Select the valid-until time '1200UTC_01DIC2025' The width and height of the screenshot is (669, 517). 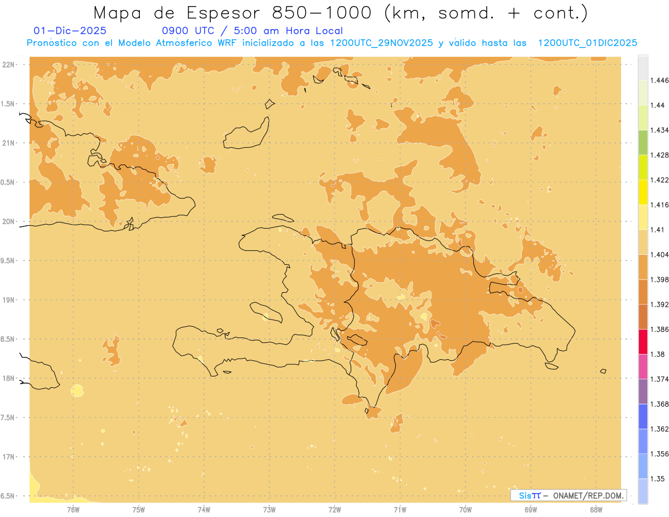pos(587,43)
